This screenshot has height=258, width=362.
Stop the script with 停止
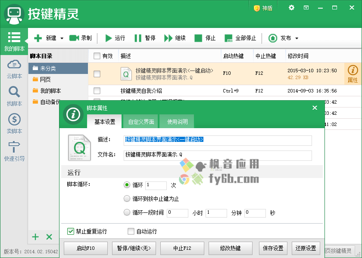(x=205, y=38)
